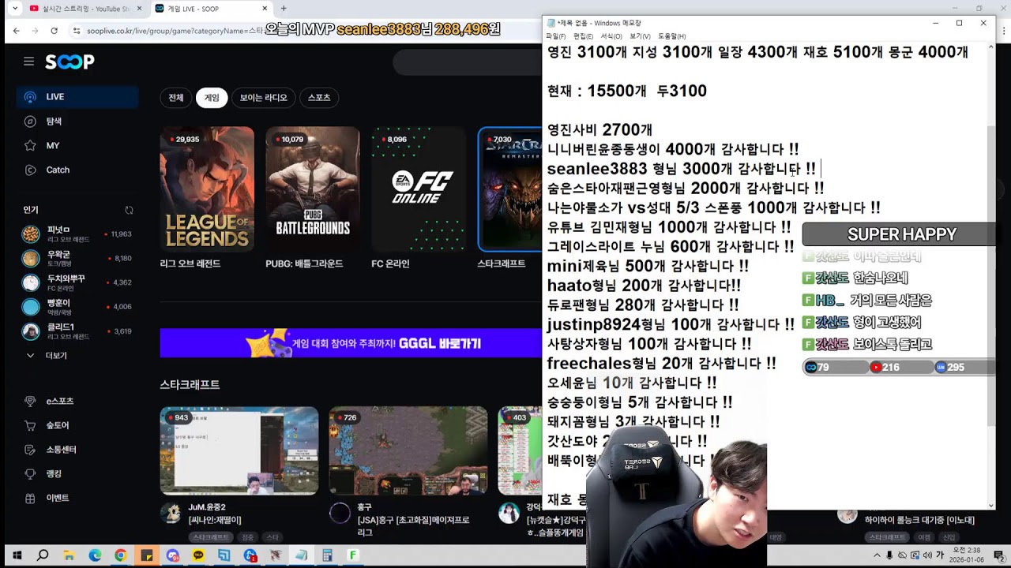Reload the SOOP page
The image size is (1011, 568).
click(x=54, y=31)
